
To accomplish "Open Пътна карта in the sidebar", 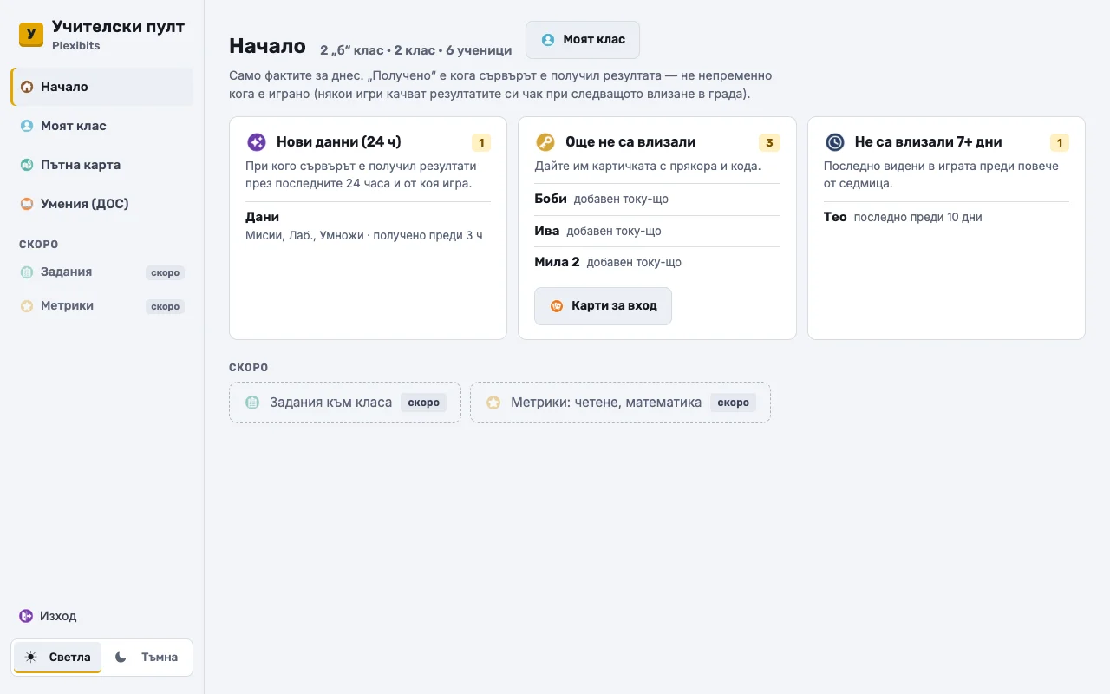I will 102,165.
